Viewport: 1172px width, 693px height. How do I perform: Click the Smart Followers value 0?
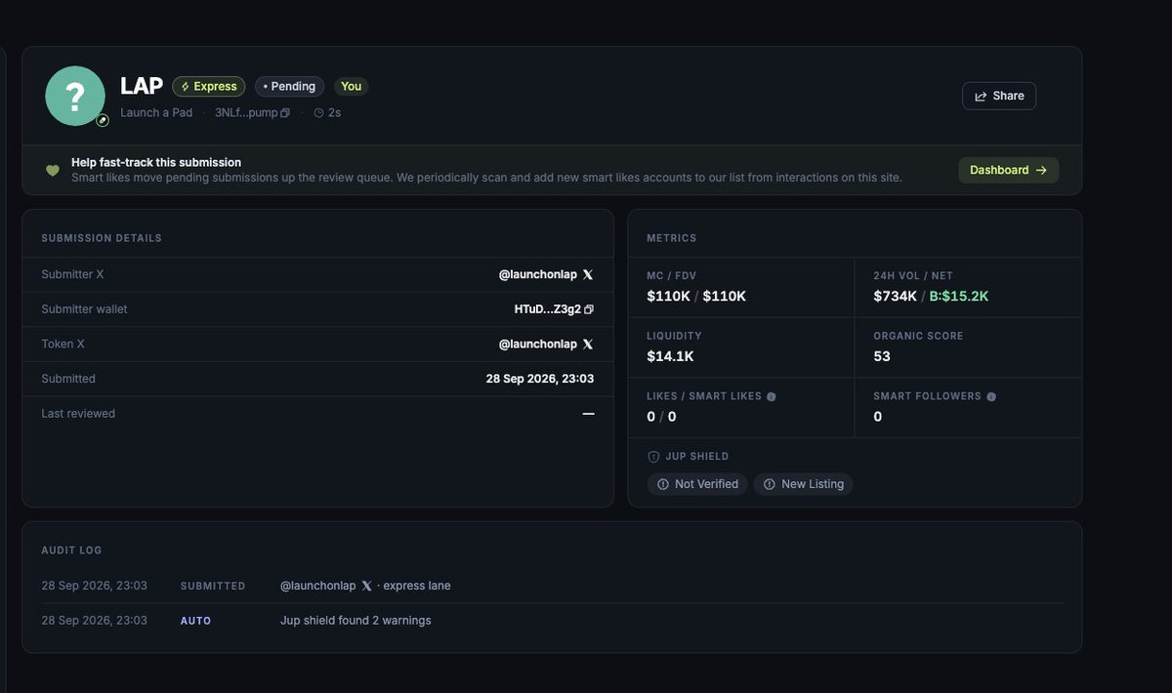tap(878, 417)
